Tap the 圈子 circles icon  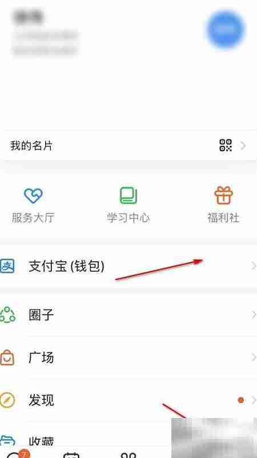click(7, 314)
